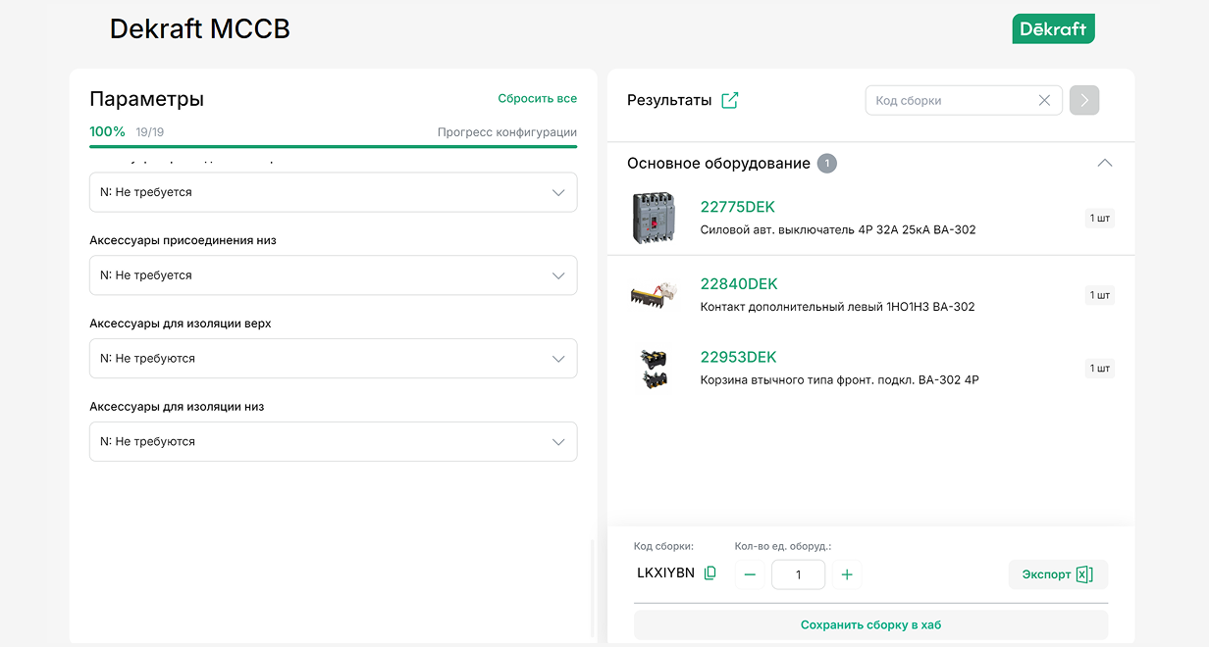The image size is (1209, 647).
Task: Click Сбросить все to reset parameters
Action: (x=537, y=98)
